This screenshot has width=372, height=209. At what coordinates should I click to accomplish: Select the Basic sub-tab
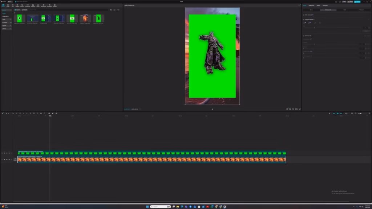(311, 10)
